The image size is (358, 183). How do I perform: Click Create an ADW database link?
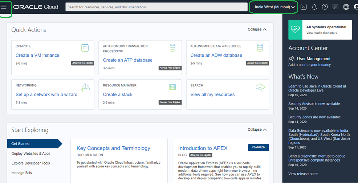tap(216, 55)
